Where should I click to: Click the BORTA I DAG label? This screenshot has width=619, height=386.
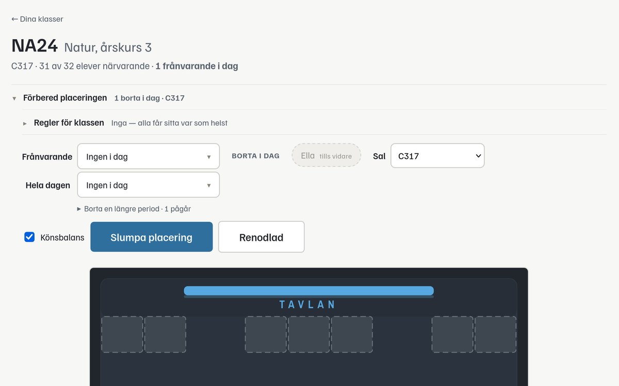[256, 156]
